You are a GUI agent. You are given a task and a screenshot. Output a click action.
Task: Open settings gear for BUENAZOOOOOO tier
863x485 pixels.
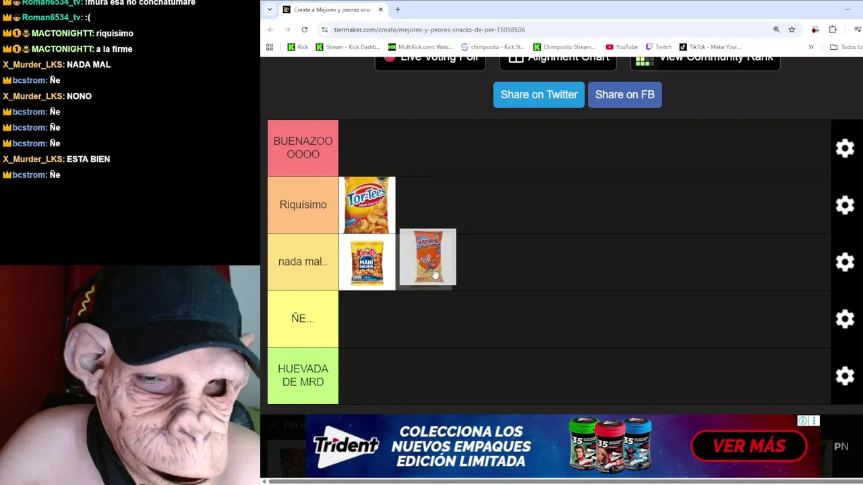pos(845,148)
